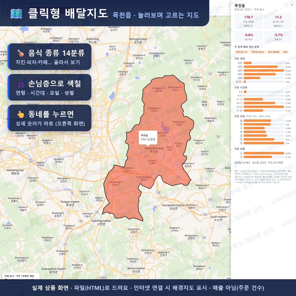This screenshot has width=296, height=296.
Task: Click the 남 gender bar
Action: (x=264, y=153)
